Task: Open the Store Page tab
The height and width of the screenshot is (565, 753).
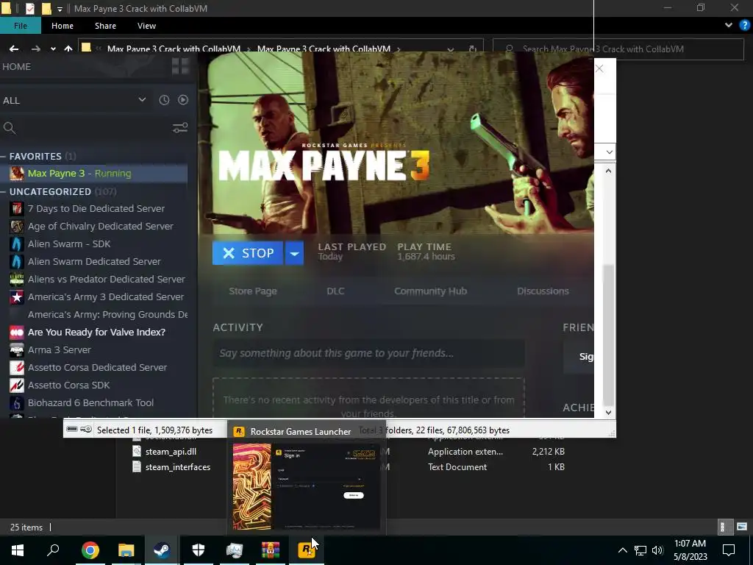Action: pyautogui.click(x=253, y=291)
